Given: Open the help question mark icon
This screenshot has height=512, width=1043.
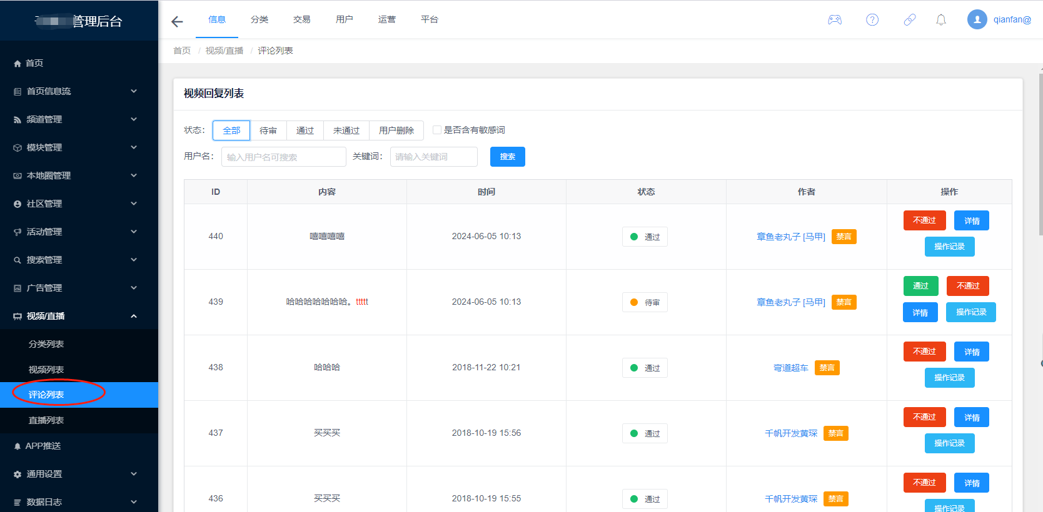Looking at the screenshot, I should 872,20.
